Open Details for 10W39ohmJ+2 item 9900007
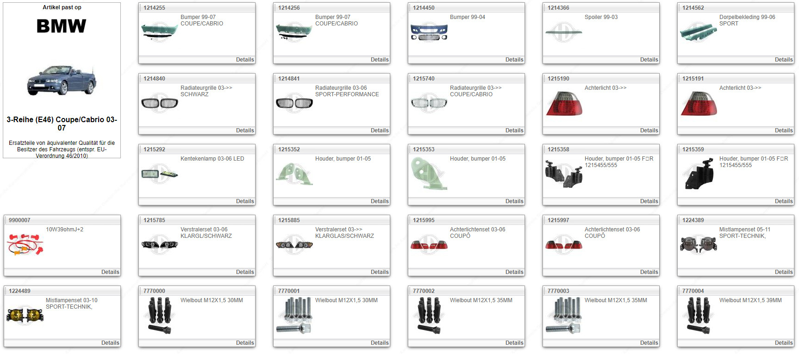The height and width of the screenshot is (354, 799). [110, 272]
